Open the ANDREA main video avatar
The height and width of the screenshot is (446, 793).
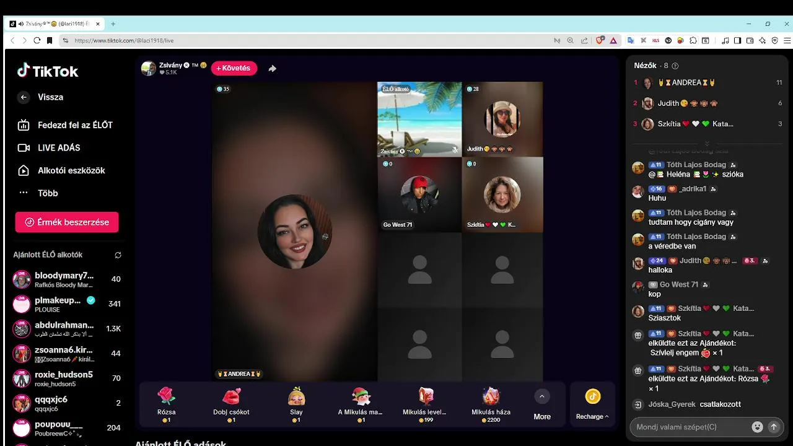(x=294, y=232)
